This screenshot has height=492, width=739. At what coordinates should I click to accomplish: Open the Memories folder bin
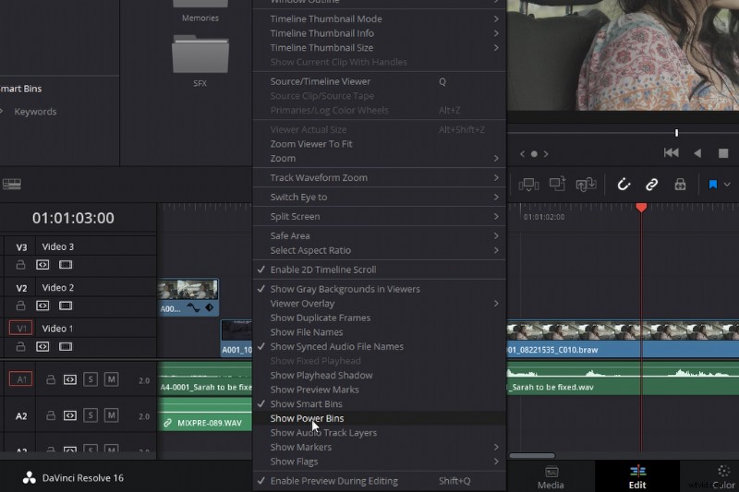click(200, 4)
